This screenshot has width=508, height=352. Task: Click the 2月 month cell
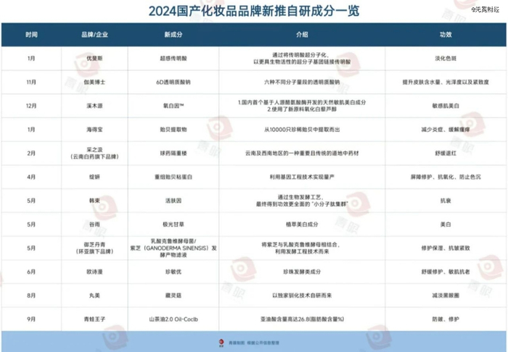click(x=31, y=154)
